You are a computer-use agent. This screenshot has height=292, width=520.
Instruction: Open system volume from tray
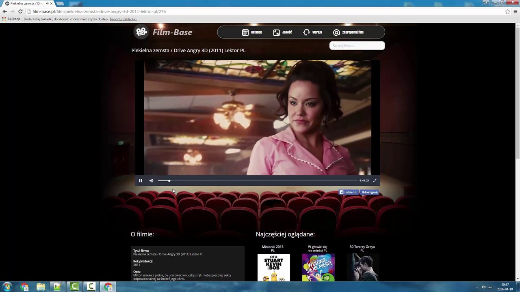tap(483, 287)
